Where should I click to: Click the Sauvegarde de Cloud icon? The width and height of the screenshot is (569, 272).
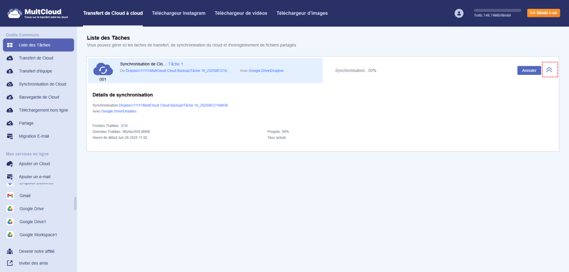[x=9, y=97]
